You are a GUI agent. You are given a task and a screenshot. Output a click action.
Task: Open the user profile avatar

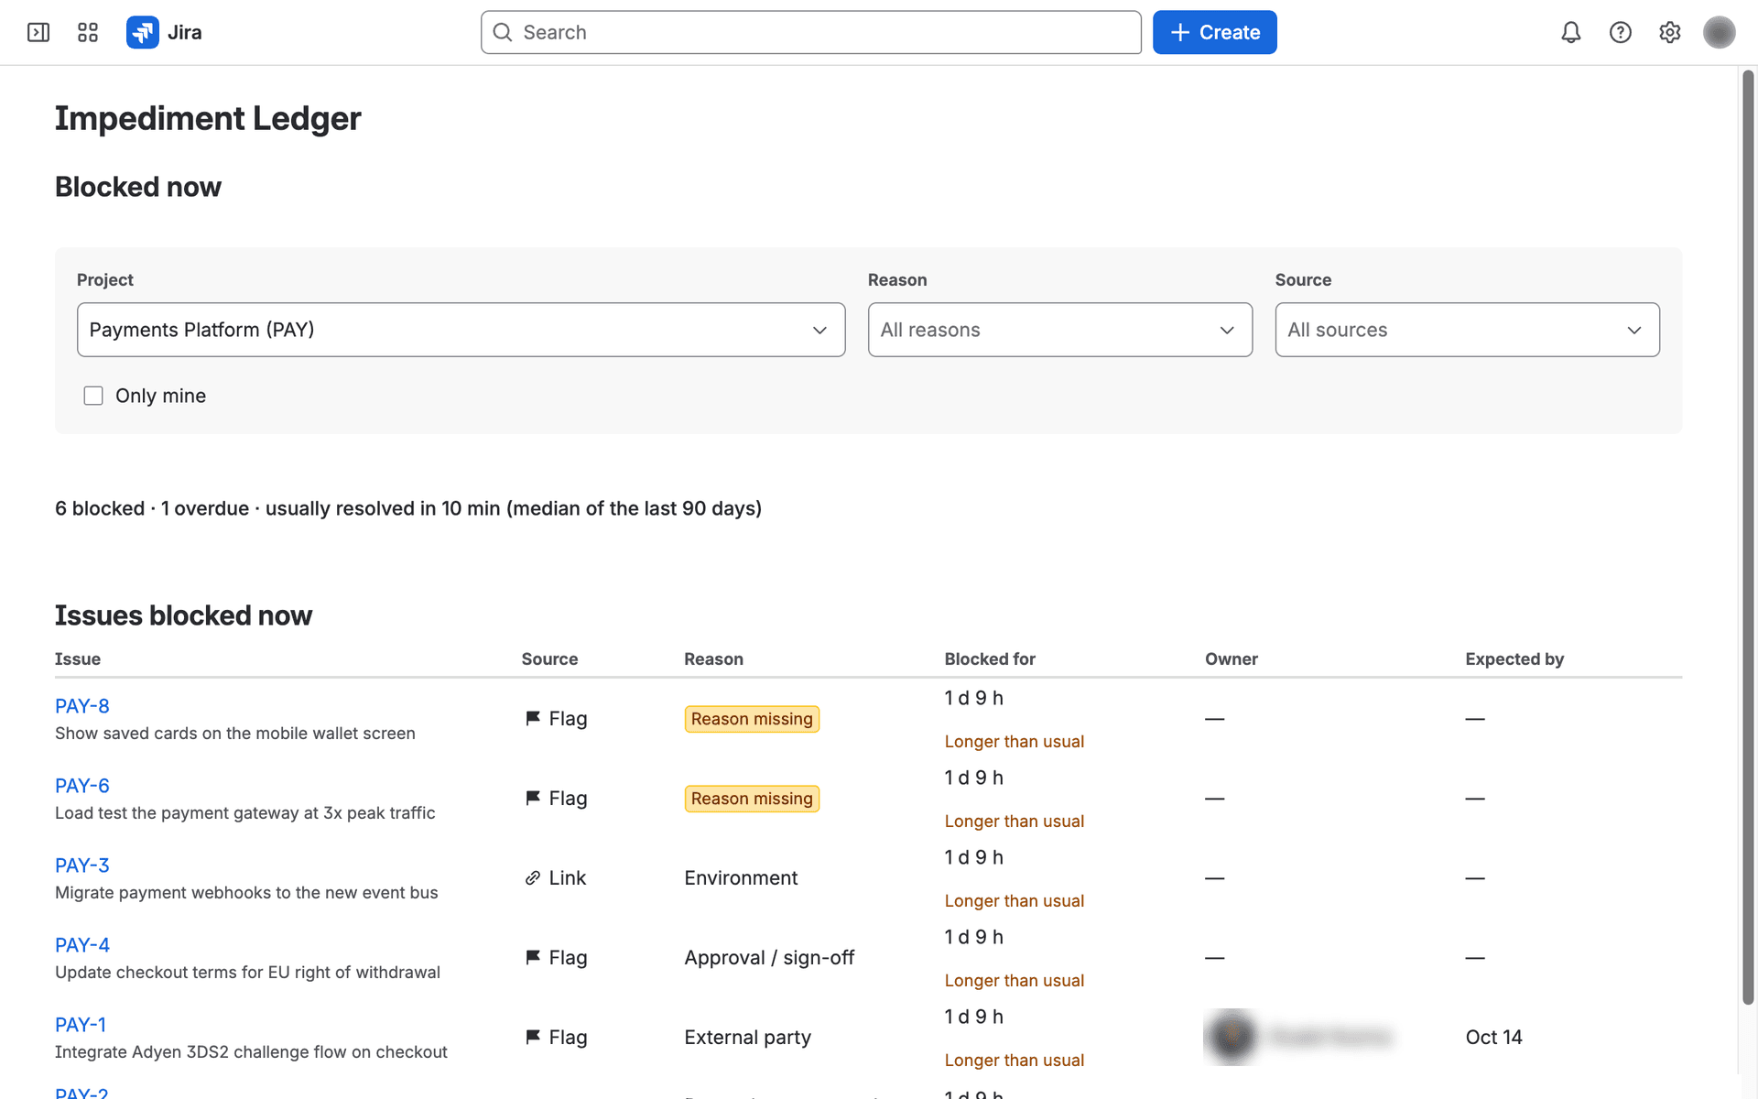1720,33
